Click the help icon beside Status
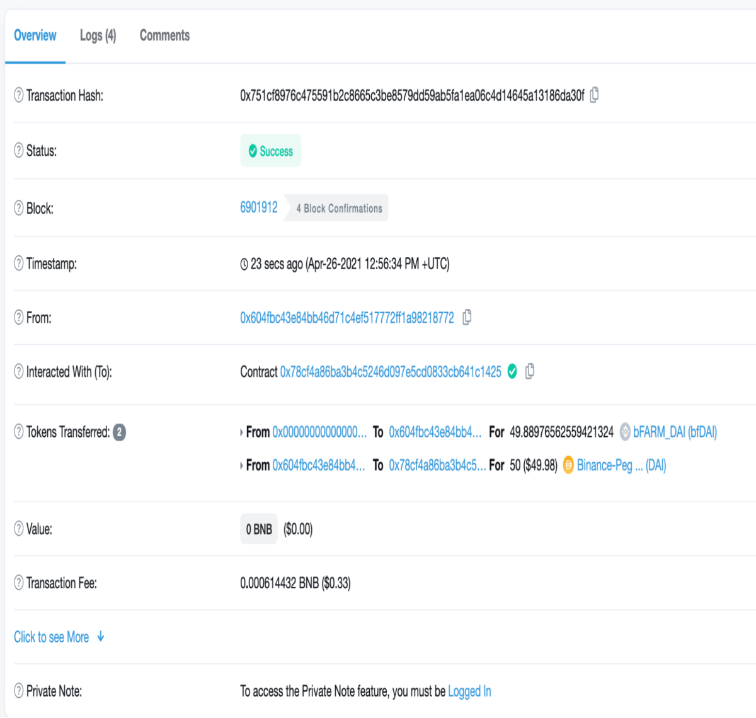This screenshot has width=756, height=718. pyautogui.click(x=19, y=151)
